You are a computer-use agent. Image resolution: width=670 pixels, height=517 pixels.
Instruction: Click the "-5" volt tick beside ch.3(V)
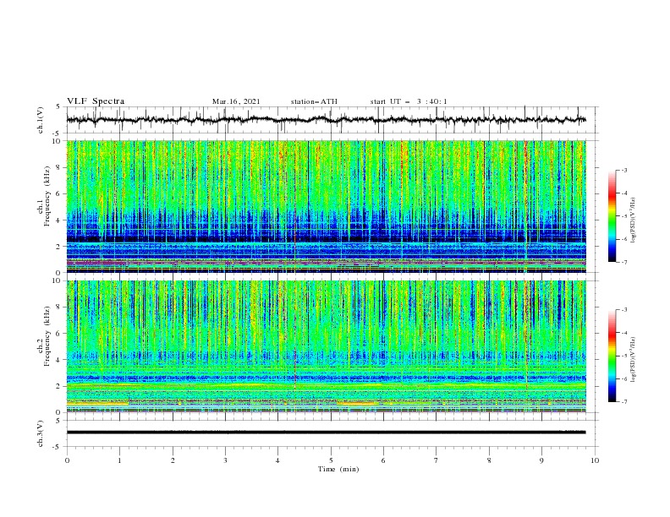tap(58, 447)
